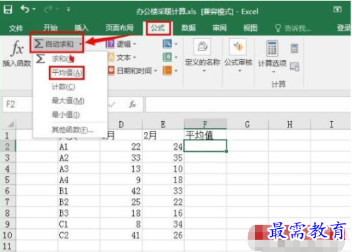Select column H header

(x=289, y=125)
